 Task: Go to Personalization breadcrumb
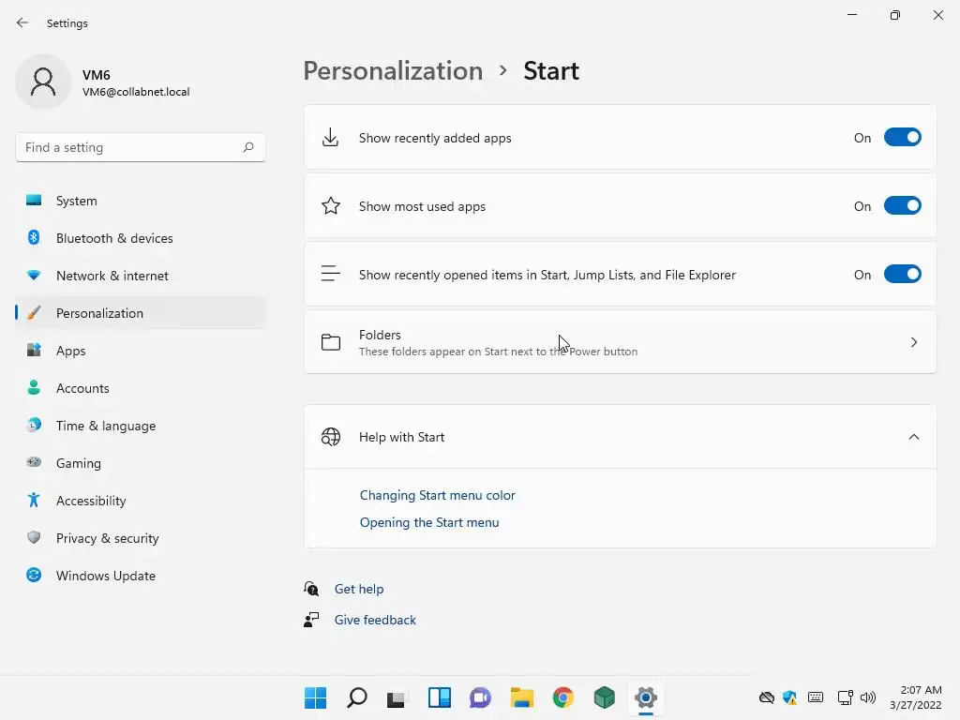[x=393, y=71]
